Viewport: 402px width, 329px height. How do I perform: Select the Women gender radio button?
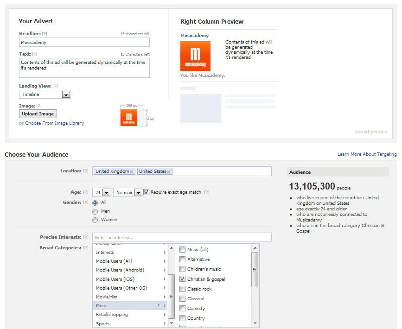click(x=96, y=220)
